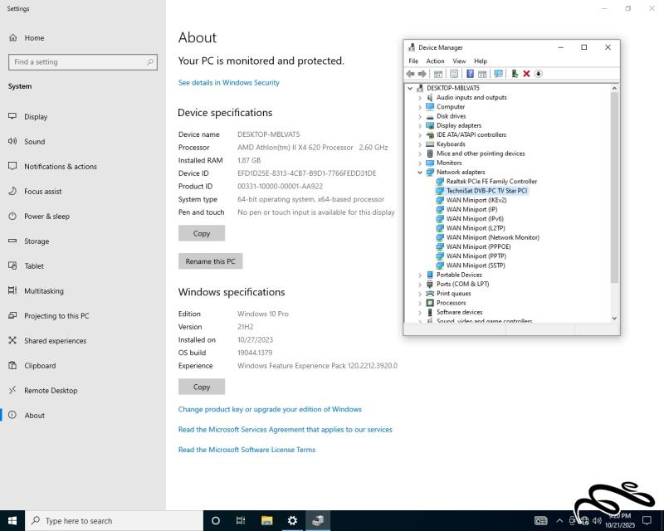The image size is (664, 531).
Task: Click the Disable device down-arrow icon
Action: tap(538, 74)
